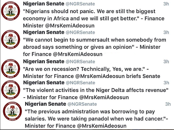
Task: Tap the 3h timestamp on the panadol tweet
Action: (x=168, y=104)
